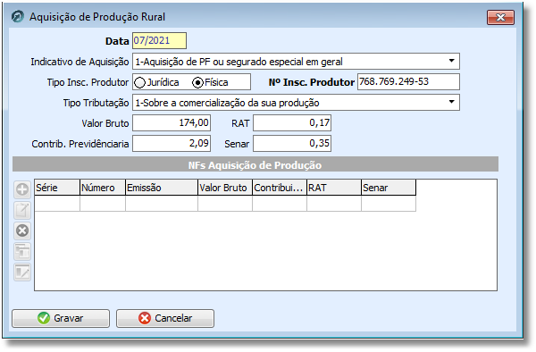This screenshot has height=352, width=536.
Task: Click the NFs Aquisição de Produção header bar
Action: pyautogui.click(x=255, y=164)
